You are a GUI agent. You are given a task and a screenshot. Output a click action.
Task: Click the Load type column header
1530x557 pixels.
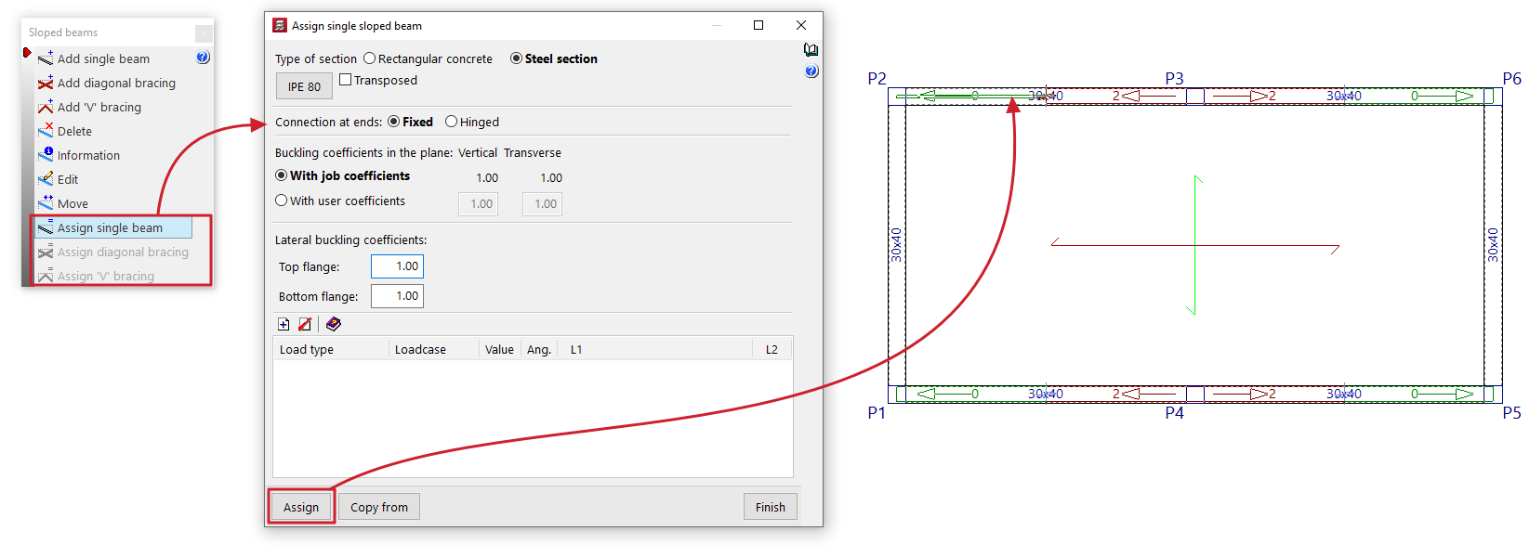coord(331,349)
